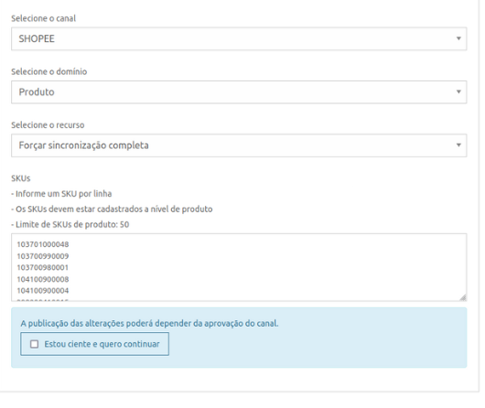This screenshot has width=485, height=408.
Task: Place cursor on SKU line 103701000048
Action: coord(43,244)
